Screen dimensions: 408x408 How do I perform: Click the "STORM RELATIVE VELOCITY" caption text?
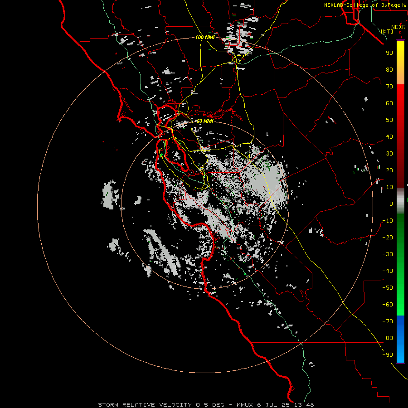pyautogui.click(x=145, y=405)
